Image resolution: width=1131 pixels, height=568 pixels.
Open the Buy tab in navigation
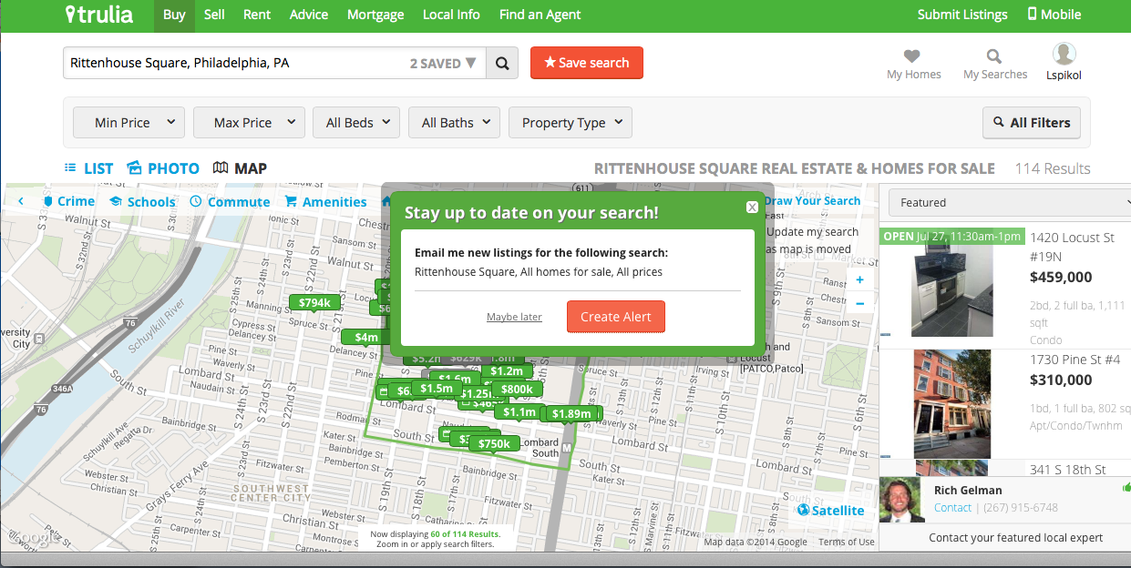(174, 15)
